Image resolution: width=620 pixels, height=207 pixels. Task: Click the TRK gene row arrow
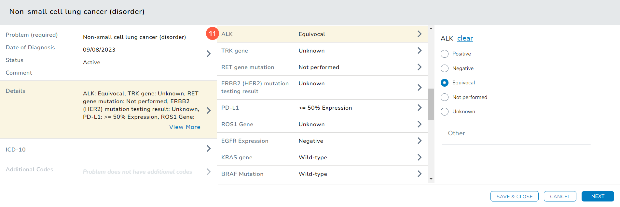(x=419, y=51)
